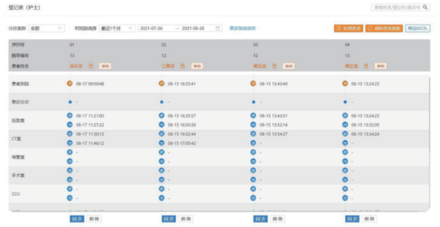The height and width of the screenshot is (227, 440).
Task: Open document icon beside patient 04 name
Action: pos(366,66)
